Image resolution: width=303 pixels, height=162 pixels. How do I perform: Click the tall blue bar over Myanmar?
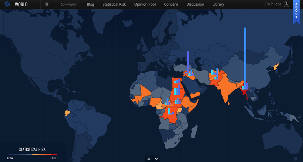click(244, 57)
